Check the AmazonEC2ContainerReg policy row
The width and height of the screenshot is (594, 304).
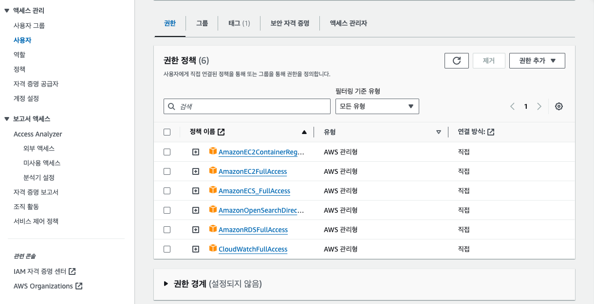point(167,152)
